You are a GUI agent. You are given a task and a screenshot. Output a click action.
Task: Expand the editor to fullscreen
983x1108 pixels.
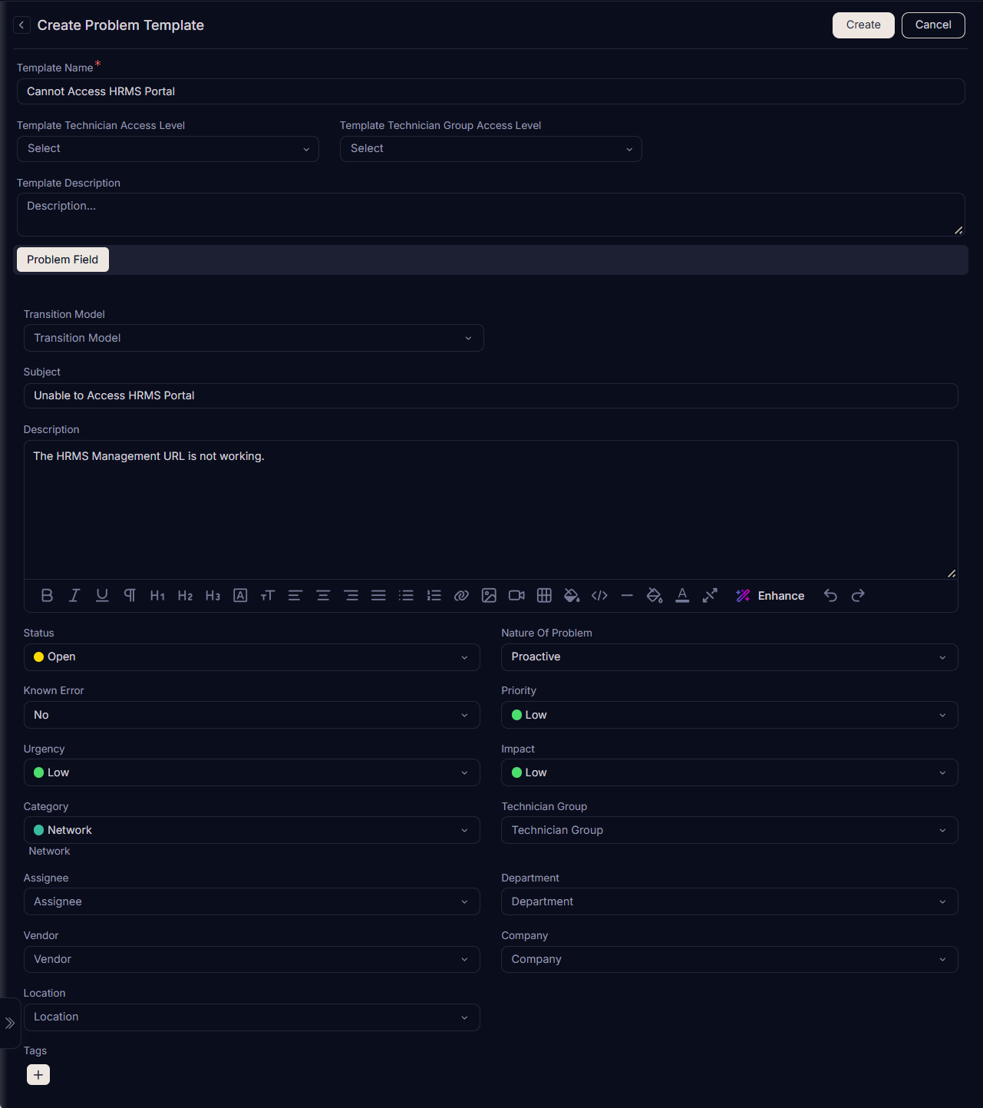[710, 596]
